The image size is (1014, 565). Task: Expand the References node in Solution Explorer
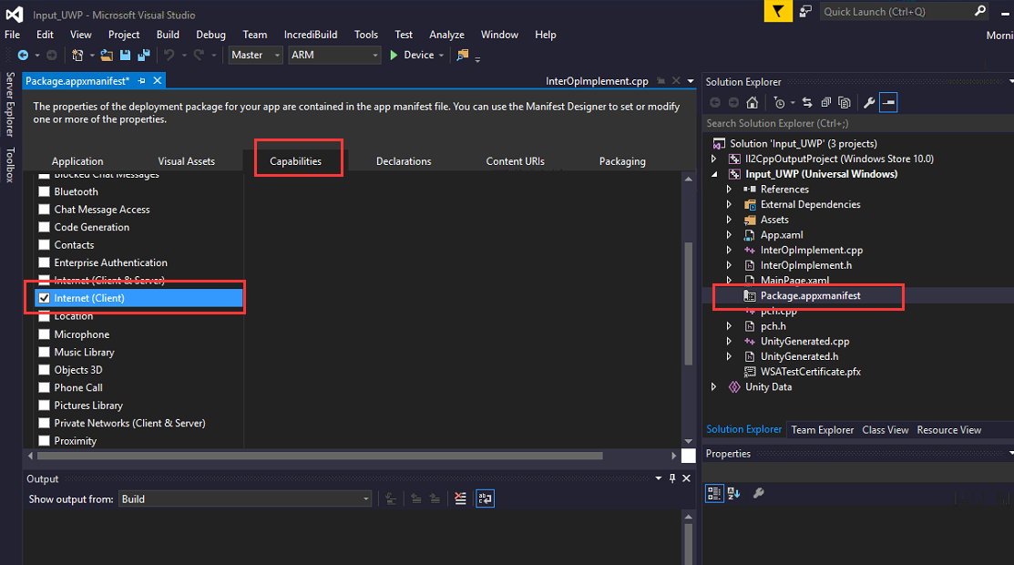[729, 190]
